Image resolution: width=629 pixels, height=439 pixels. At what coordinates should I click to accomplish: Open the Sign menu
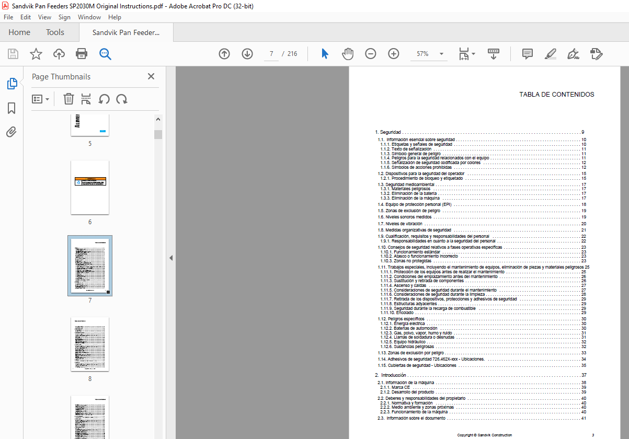point(64,17)
